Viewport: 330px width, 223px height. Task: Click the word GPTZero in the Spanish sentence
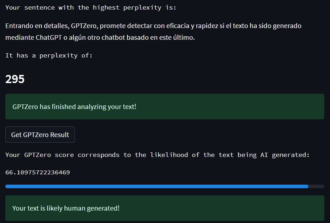tap(84, 26)
